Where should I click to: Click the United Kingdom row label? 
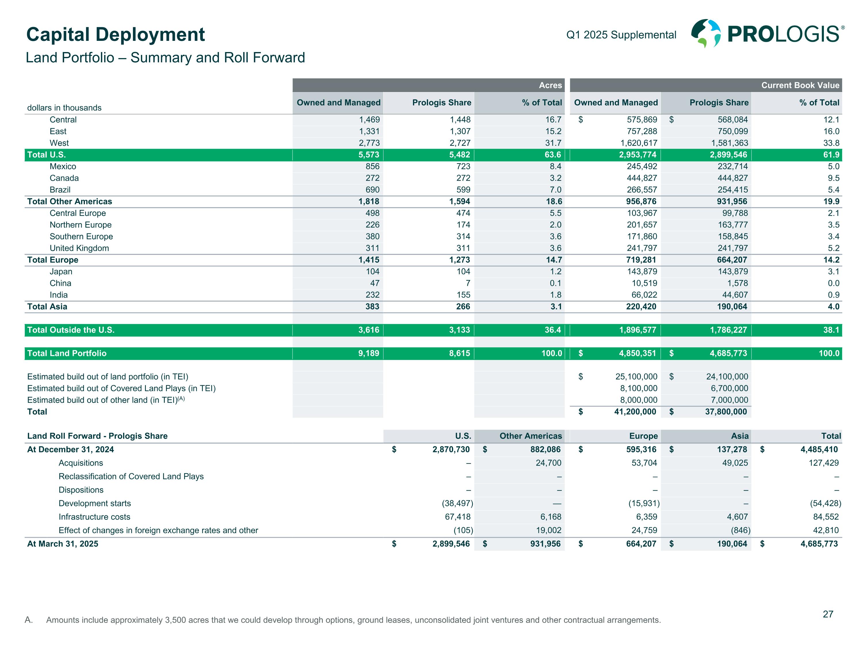[79, 248]
